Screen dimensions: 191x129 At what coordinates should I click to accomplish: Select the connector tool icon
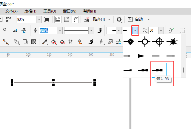click(x=5, y=42)
